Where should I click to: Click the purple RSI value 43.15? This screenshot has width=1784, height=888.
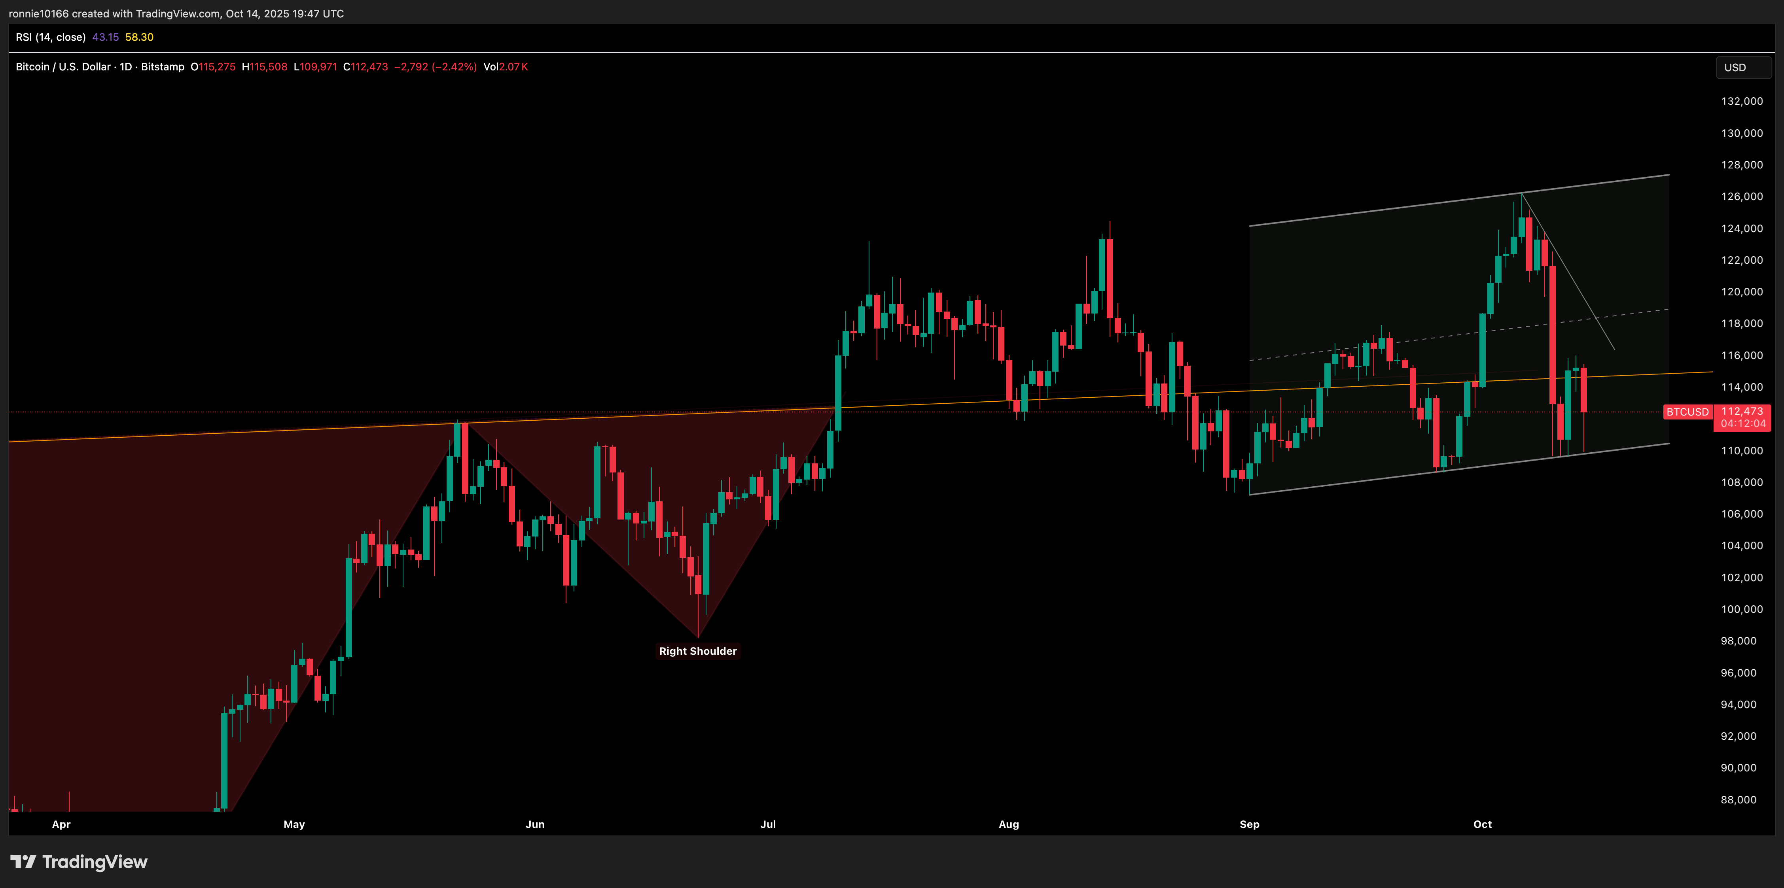tap(105, 38)
